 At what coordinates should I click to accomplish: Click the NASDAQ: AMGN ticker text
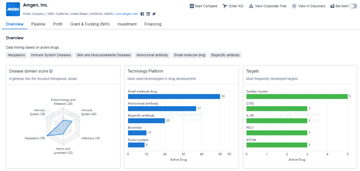click(x=101, y=14)
